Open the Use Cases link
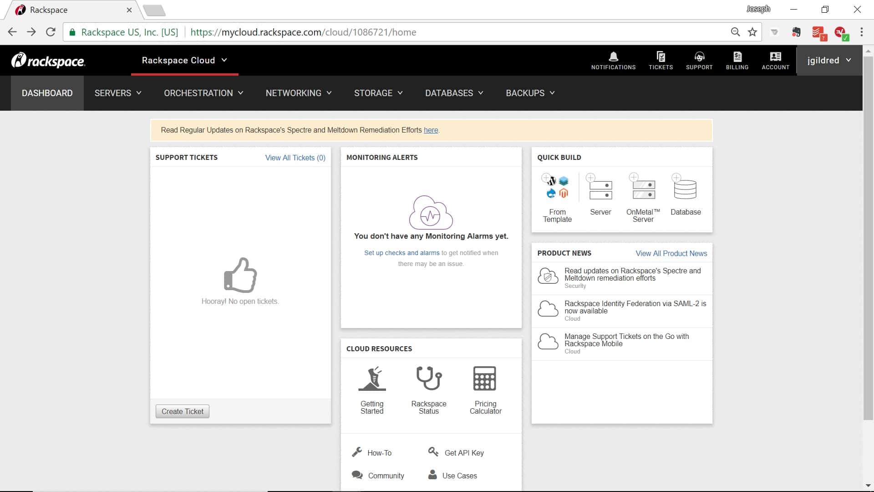The image size is (874, 492). click(452, 475)
